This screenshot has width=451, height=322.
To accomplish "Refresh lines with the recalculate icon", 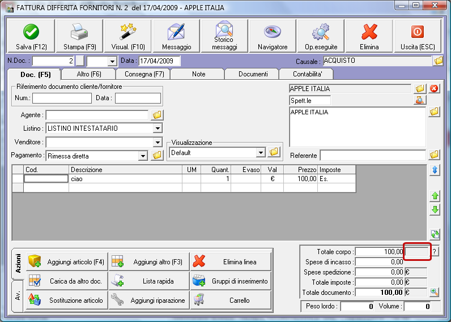I will click(435, 234).
